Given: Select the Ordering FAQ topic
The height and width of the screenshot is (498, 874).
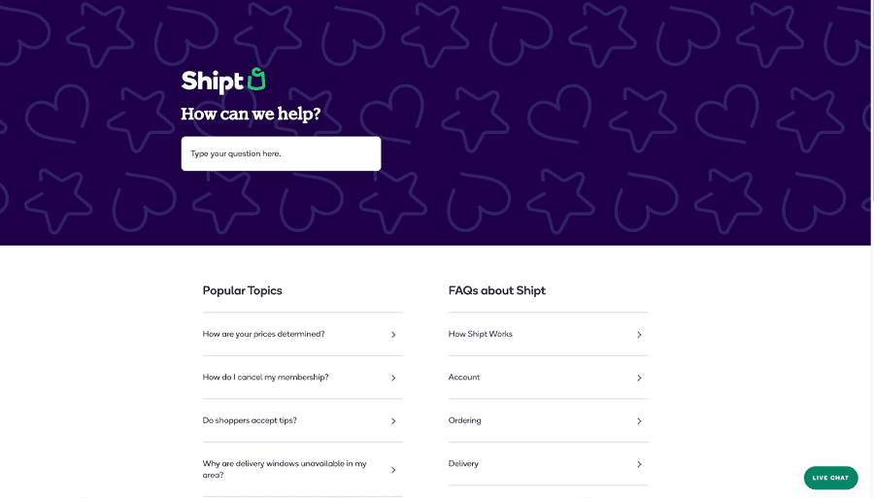Looking at the screenshot, I should [464, 420].
